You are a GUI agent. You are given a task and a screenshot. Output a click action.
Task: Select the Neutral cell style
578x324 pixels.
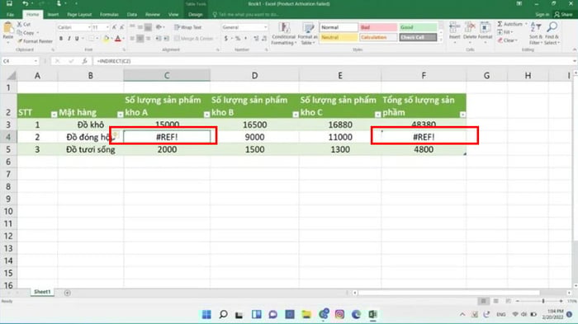339,37
